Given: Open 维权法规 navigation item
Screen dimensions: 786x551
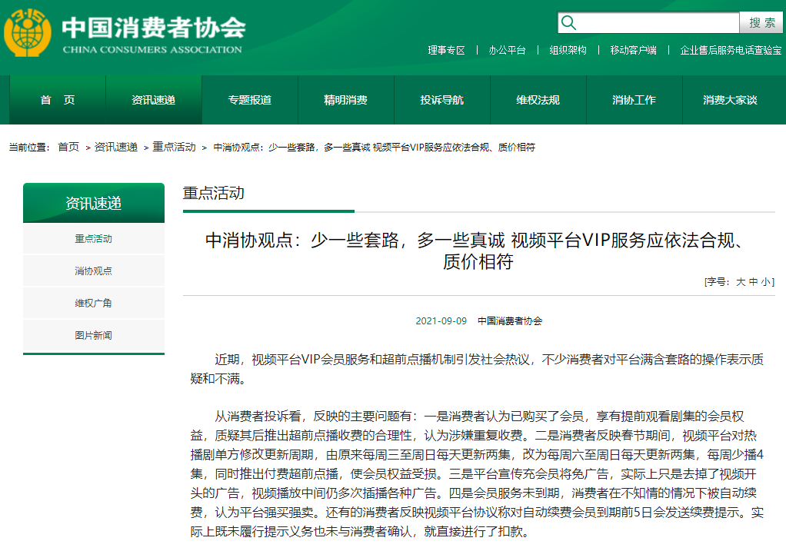Looking at the screenshot, I should point(538,100).
